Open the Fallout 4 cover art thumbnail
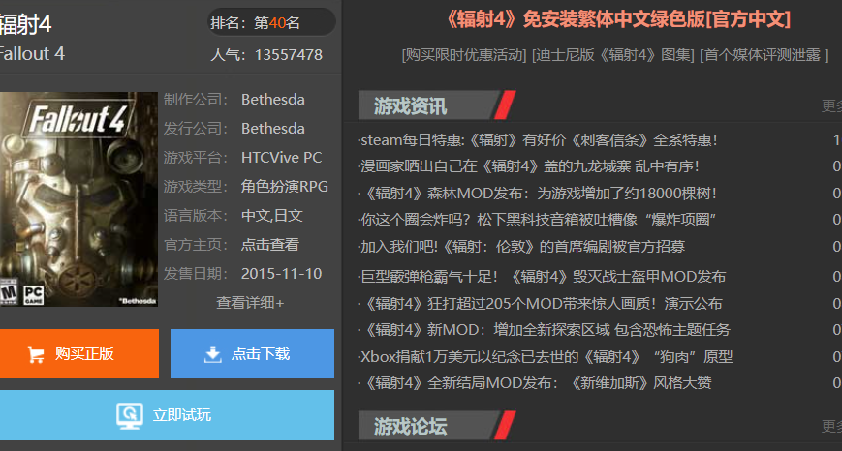 click(x=78, y=199)
